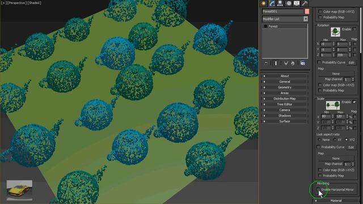Toggle the Scale X Map checkbox

pyautogui.click(x=355, y=117)
